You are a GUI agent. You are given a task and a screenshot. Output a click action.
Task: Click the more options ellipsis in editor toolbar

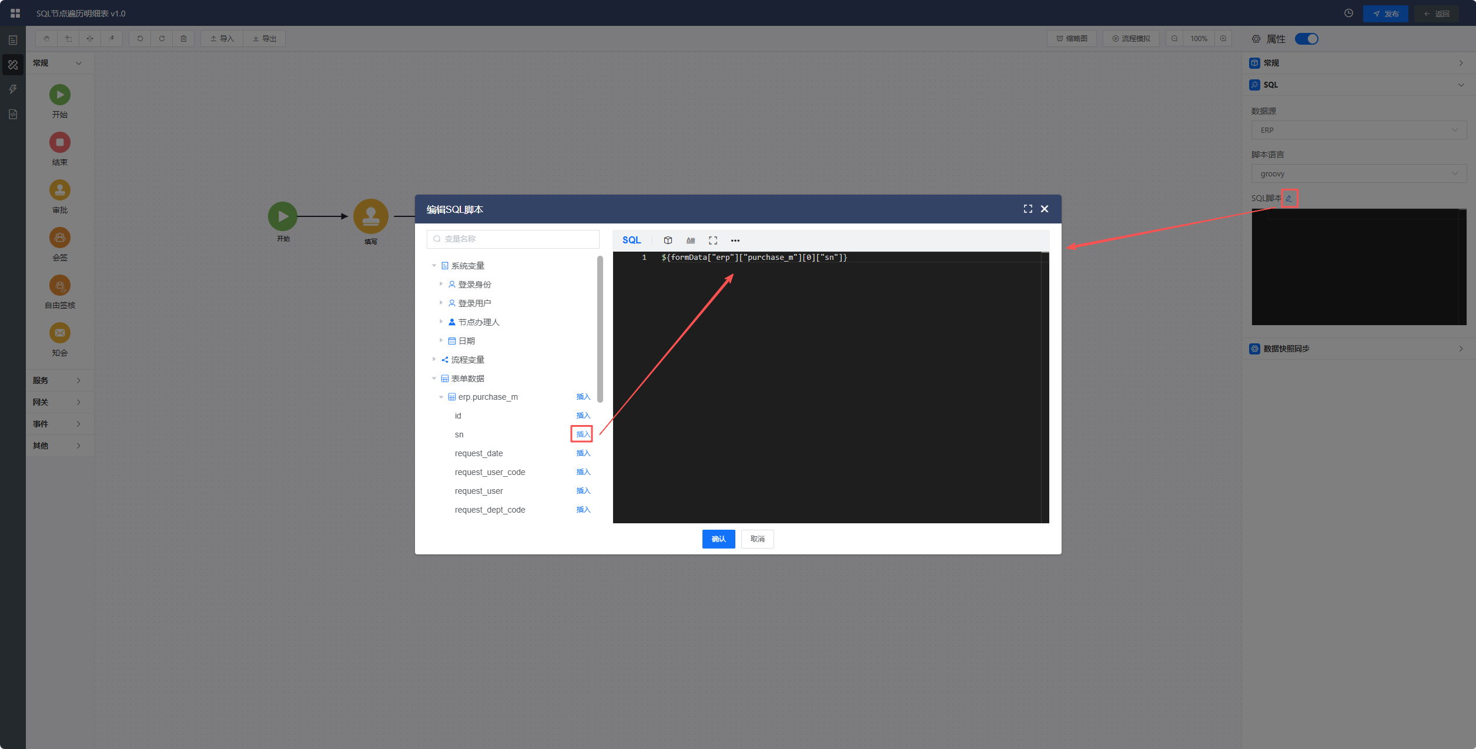coord(735,240)
